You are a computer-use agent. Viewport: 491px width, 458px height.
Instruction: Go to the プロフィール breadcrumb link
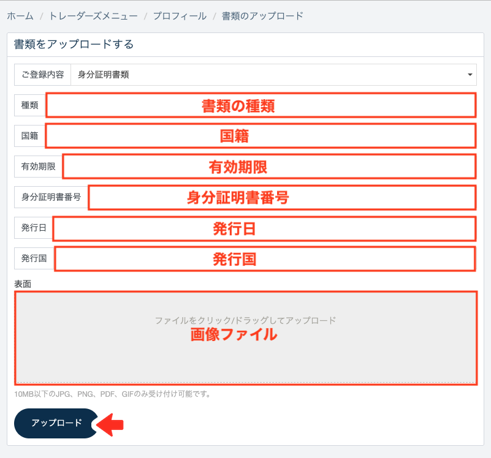pos(180,16)
